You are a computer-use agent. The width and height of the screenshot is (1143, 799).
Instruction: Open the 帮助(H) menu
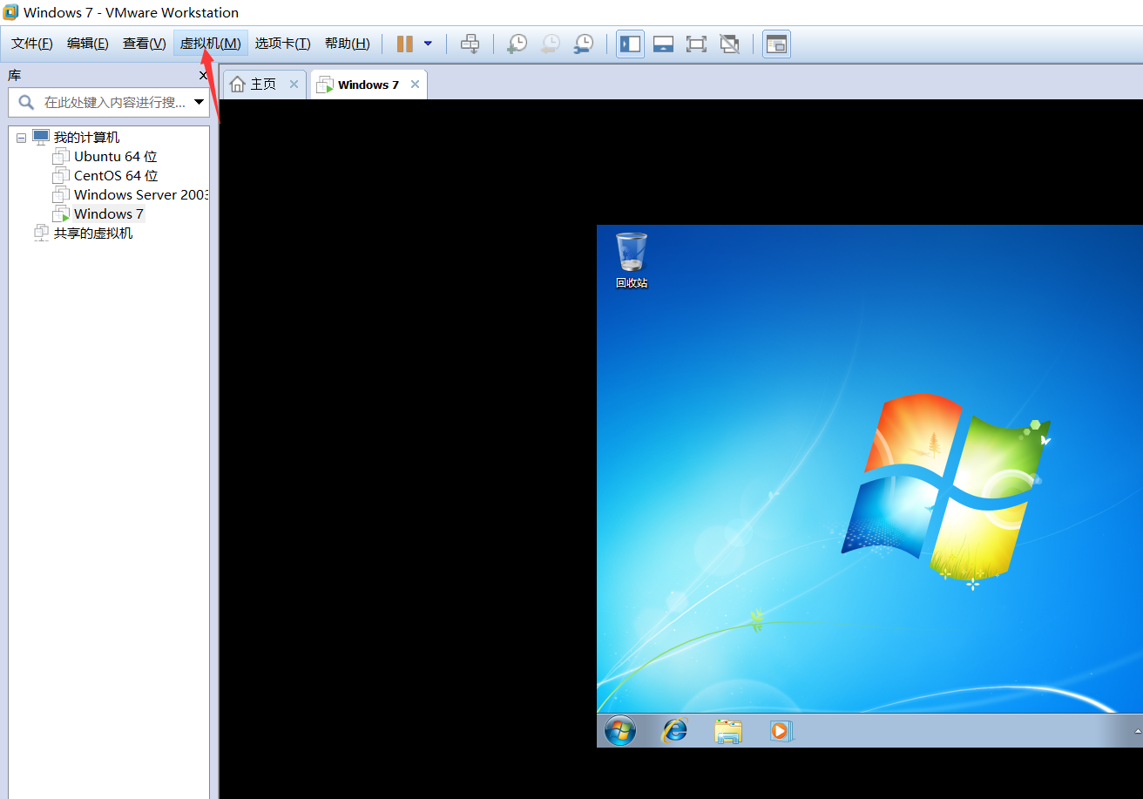pos(347,44)
